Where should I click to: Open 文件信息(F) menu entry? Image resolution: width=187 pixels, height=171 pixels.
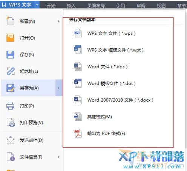pos(32,157)
